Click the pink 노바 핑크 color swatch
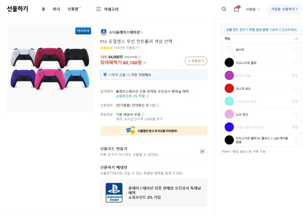Image resolution: width=303 pixels, height=216 pixels. coord(229,114)
